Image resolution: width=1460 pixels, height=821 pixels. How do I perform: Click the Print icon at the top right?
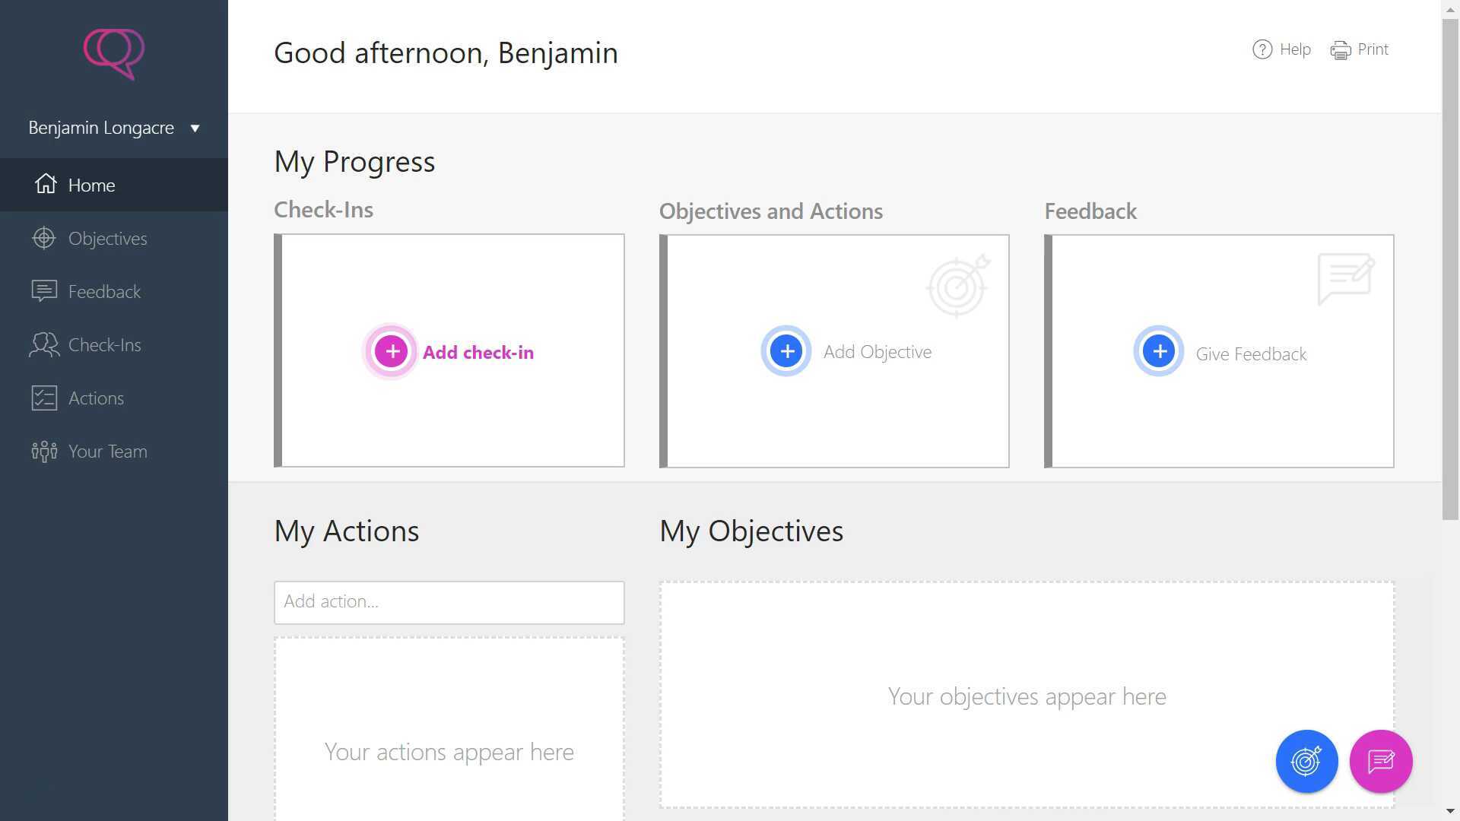coord(1341,49)
